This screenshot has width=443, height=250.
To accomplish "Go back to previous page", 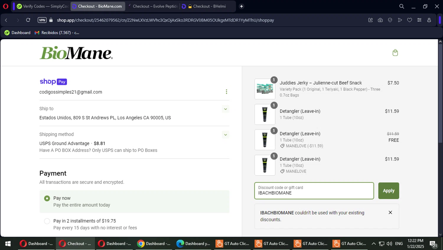I will click(6, 20).
